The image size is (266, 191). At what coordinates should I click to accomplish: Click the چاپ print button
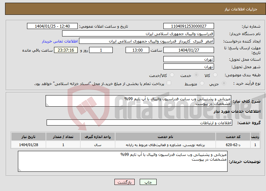(x=148, y=182)
